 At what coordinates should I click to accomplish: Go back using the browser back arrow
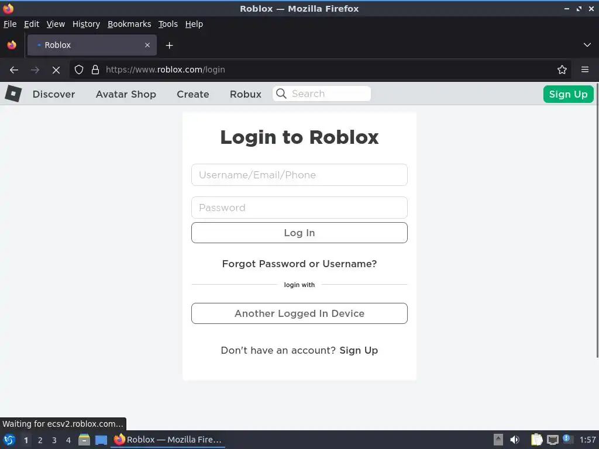(x=14, y=70)
